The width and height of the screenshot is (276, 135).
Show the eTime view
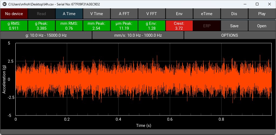point(207,14)
